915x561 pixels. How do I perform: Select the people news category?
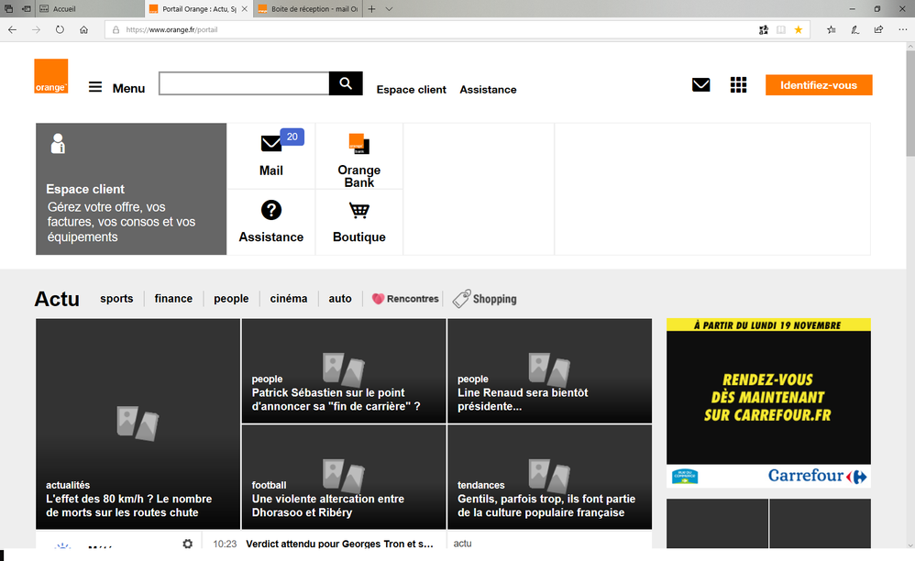[x=231, y=299]
